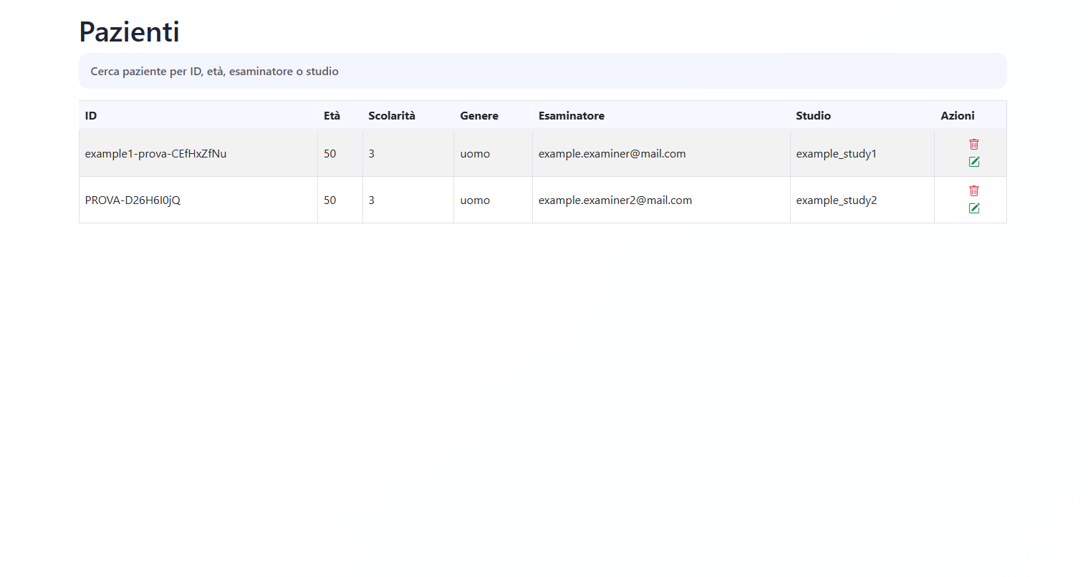Select the PROVA-D26H6I0jQ ID cell

pyautogui.click(x=133, y=200)
